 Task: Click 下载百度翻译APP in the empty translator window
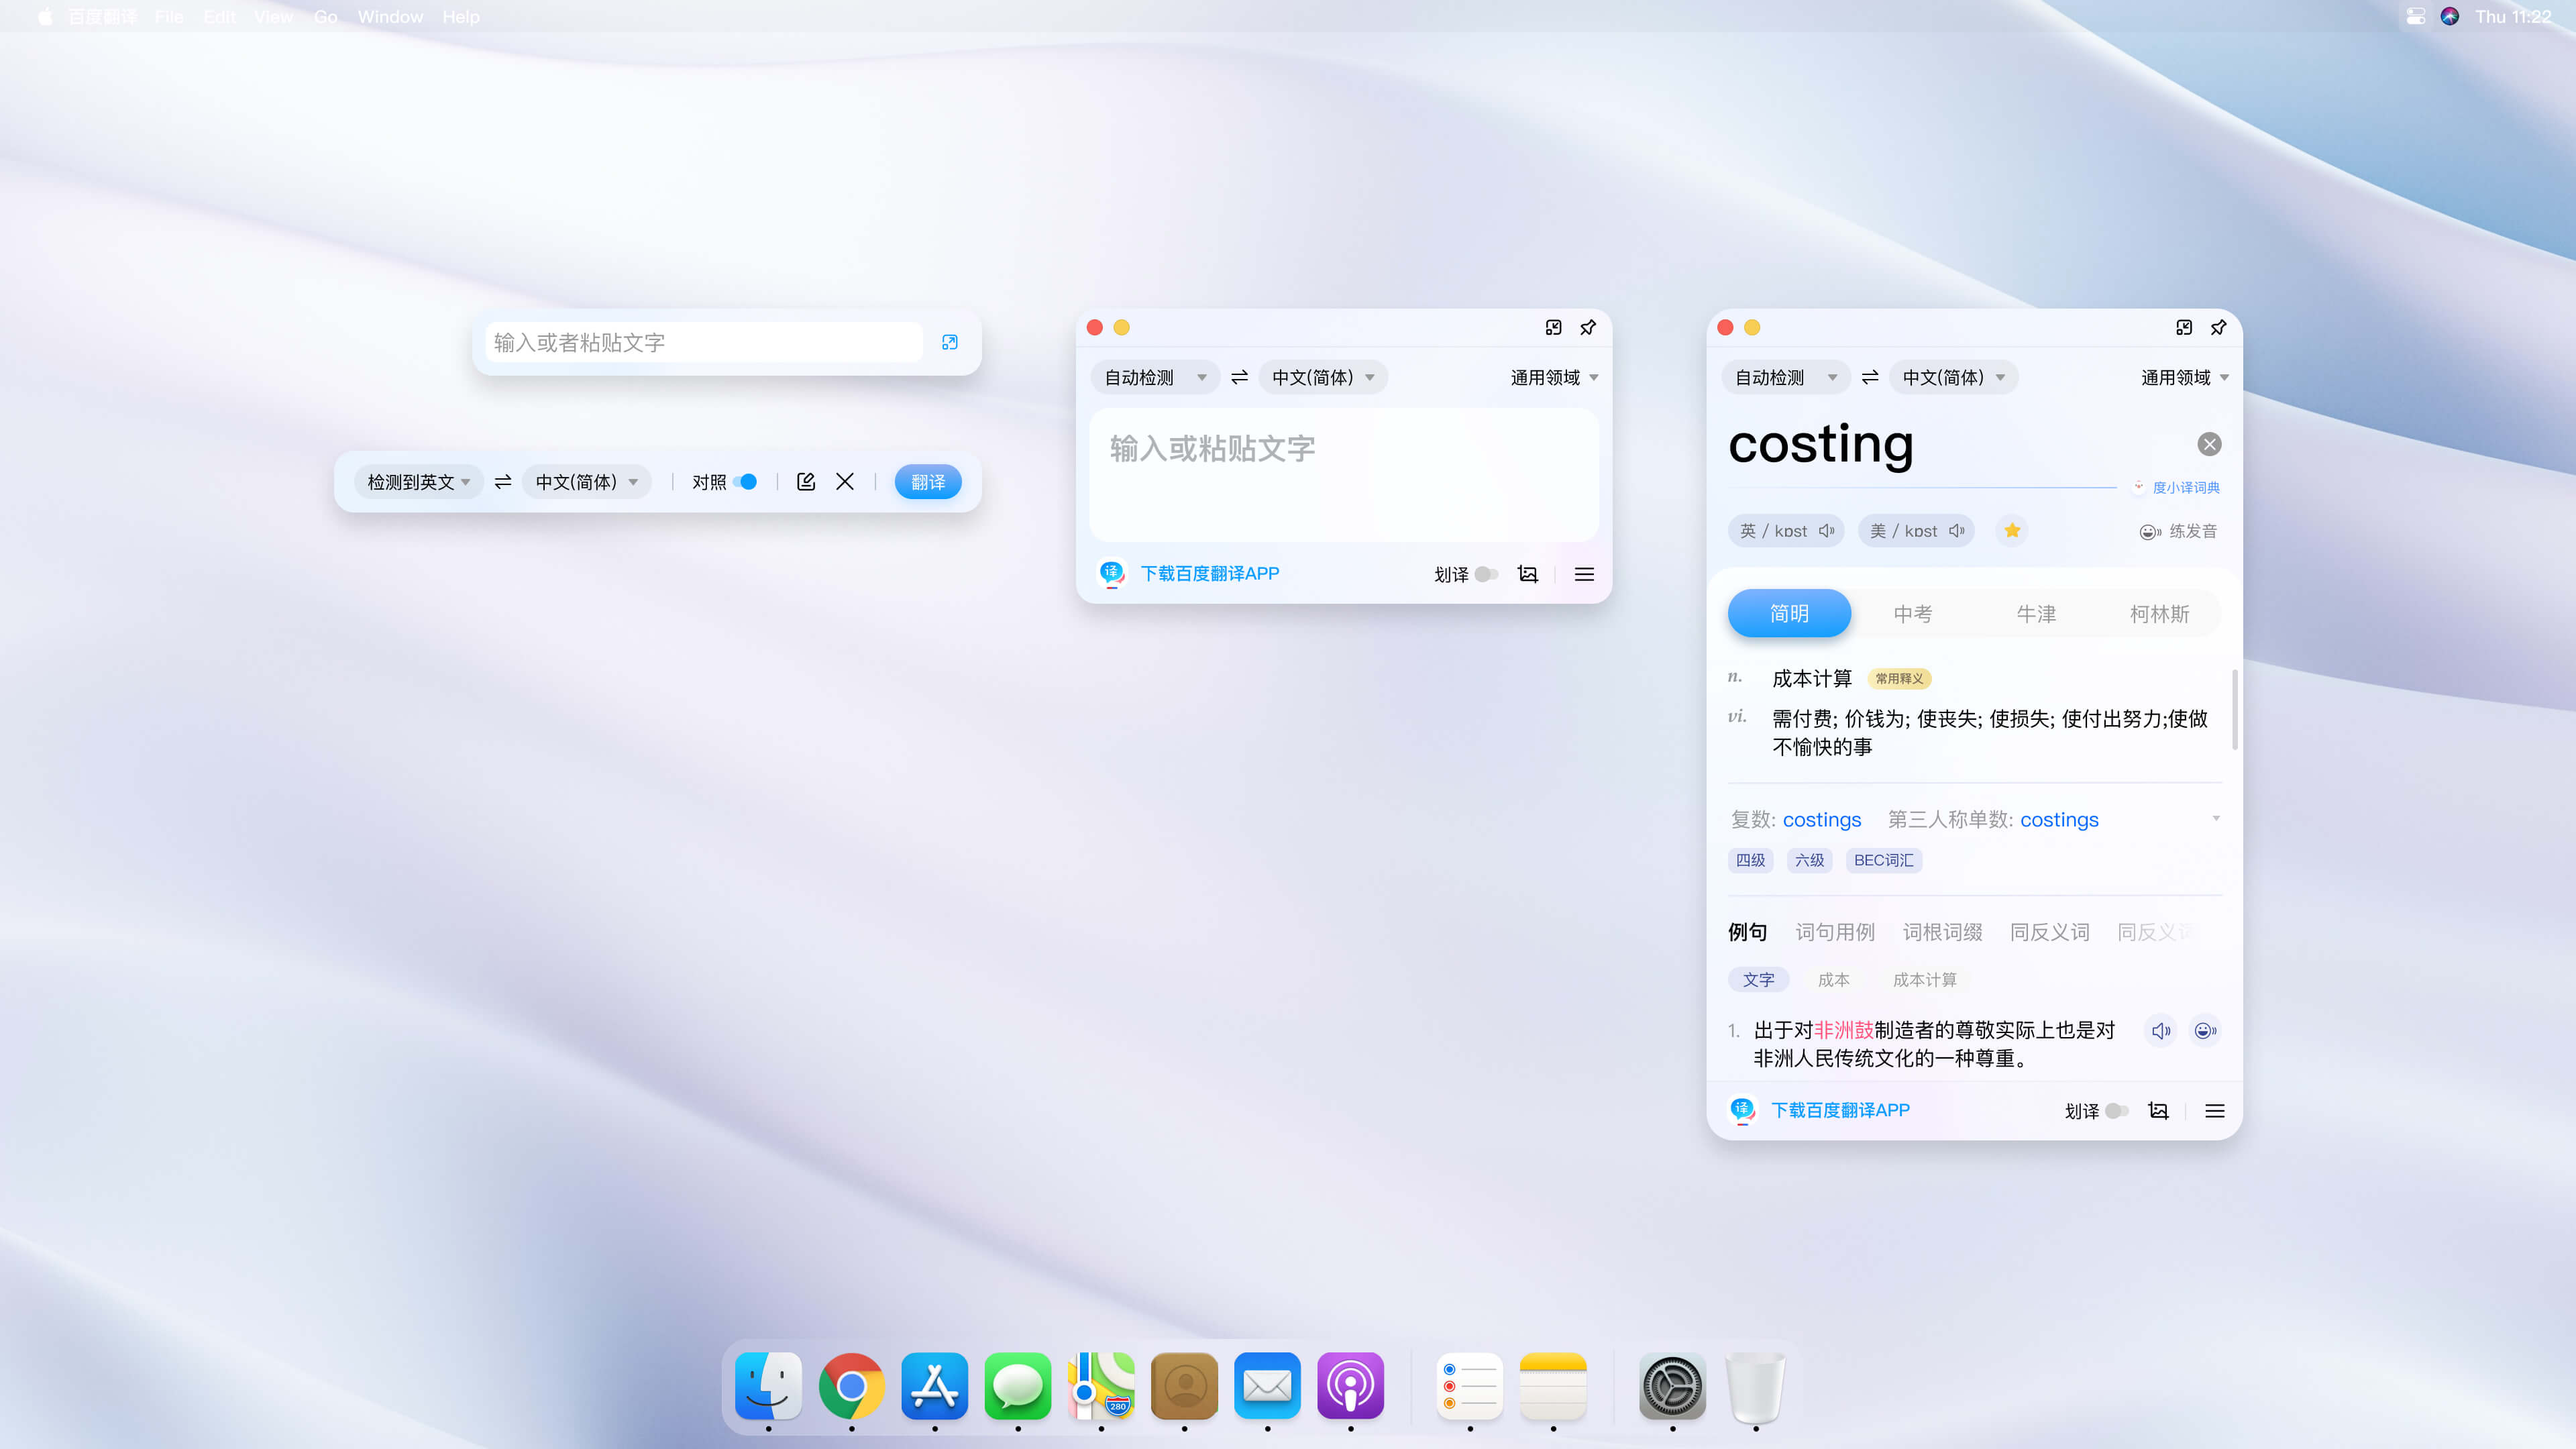pos(1210,573)
